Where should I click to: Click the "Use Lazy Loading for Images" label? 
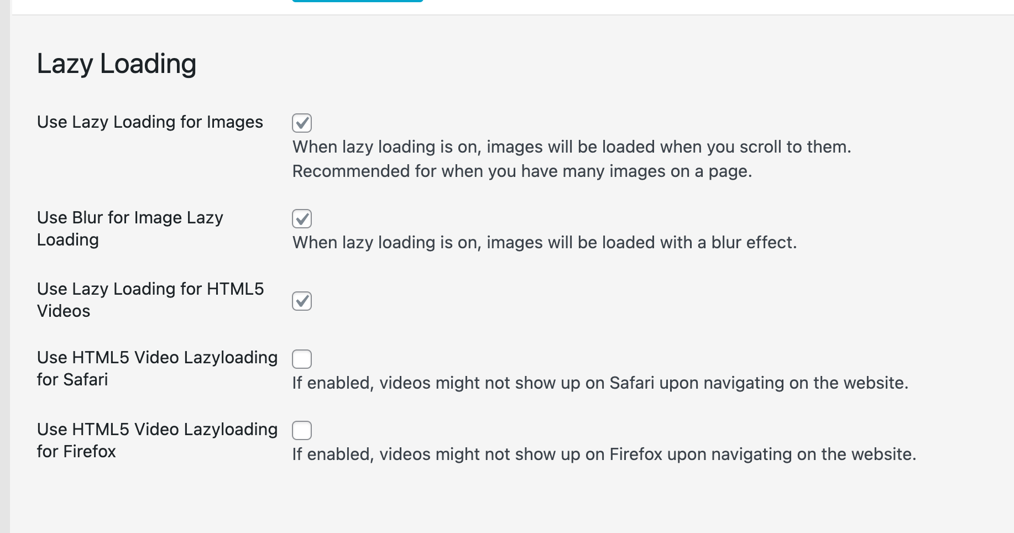[x=150, y=122]
